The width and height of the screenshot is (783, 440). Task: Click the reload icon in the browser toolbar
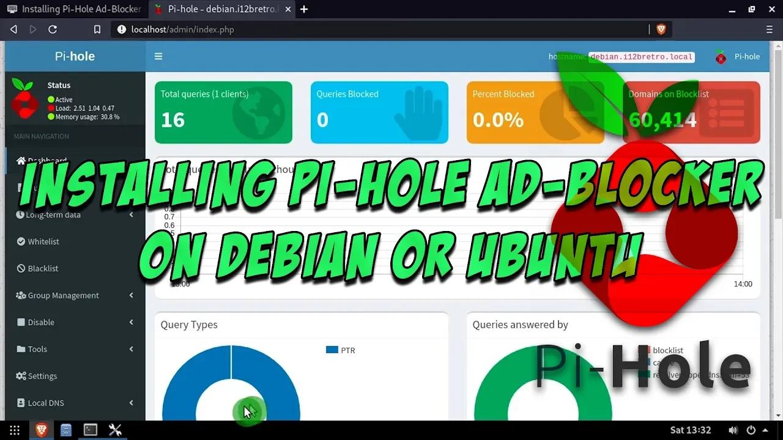(53, 29)
